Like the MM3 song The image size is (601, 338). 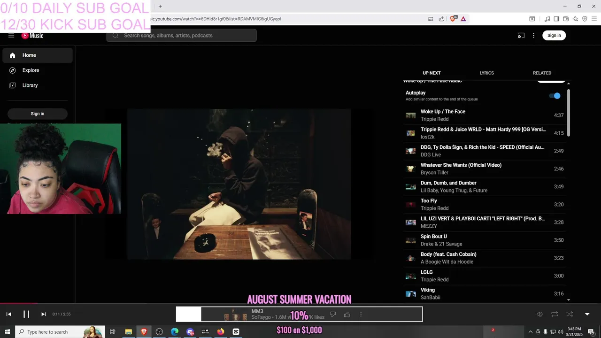pyautogui.click(x=347, y=315)
